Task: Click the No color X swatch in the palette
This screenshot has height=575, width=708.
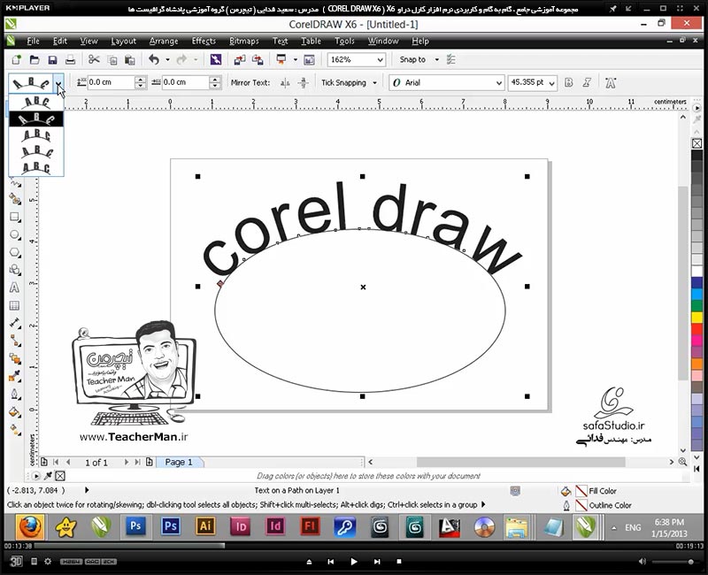Action: (696, 143)
